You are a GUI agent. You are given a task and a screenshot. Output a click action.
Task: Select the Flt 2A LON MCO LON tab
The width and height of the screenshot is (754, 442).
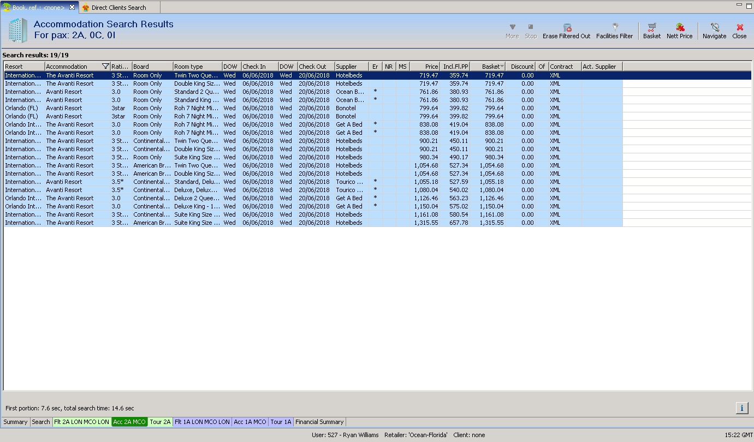pos(81,422)
